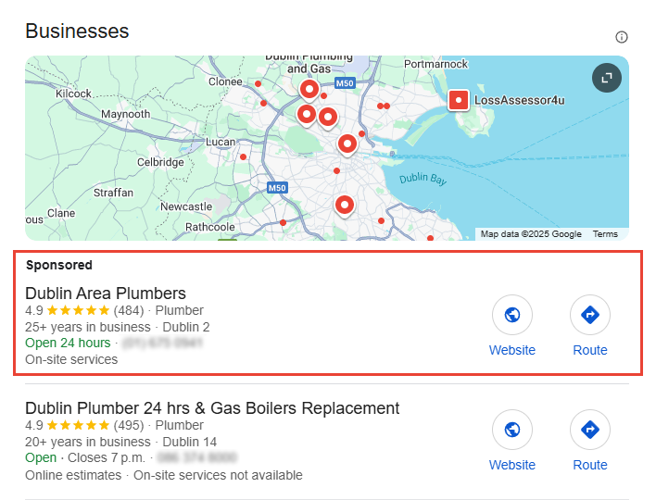Get route to Dublin Area Plumbers

click(x=590, y=316)
